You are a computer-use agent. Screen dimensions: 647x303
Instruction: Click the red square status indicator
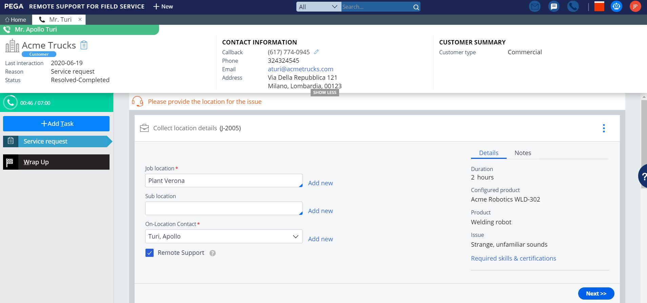pos(599,6)
